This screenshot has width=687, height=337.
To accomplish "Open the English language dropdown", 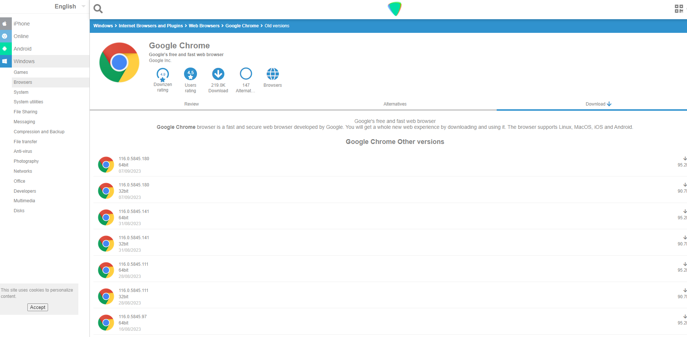I will click(70, 6).
